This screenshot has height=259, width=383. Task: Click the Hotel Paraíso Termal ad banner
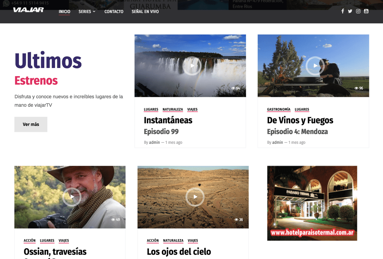312,203
